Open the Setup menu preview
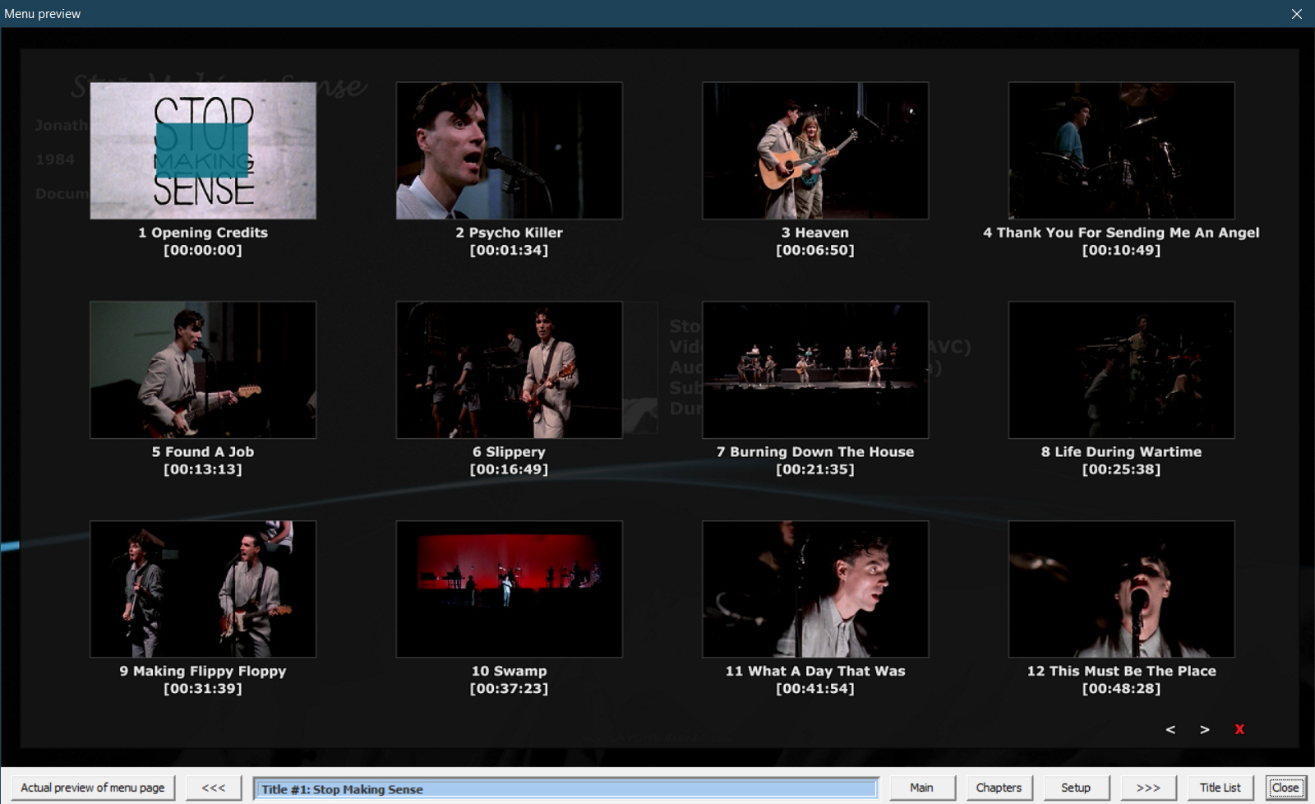Screen dimensions: 1315x804 [1076, 788]
